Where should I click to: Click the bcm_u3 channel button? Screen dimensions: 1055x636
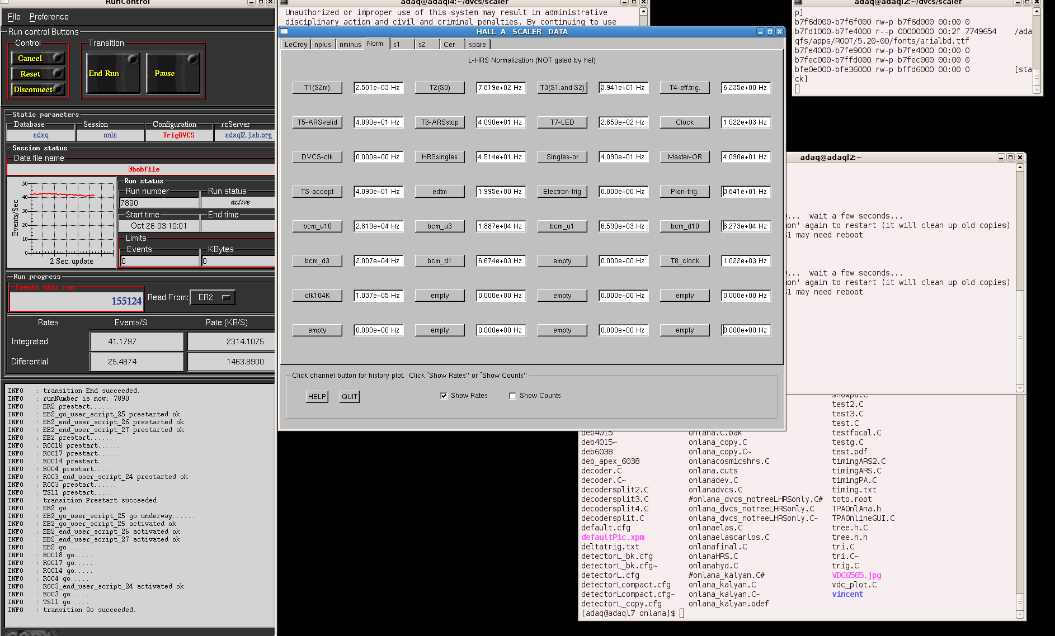pyautogui.click(x=440, y=226)
